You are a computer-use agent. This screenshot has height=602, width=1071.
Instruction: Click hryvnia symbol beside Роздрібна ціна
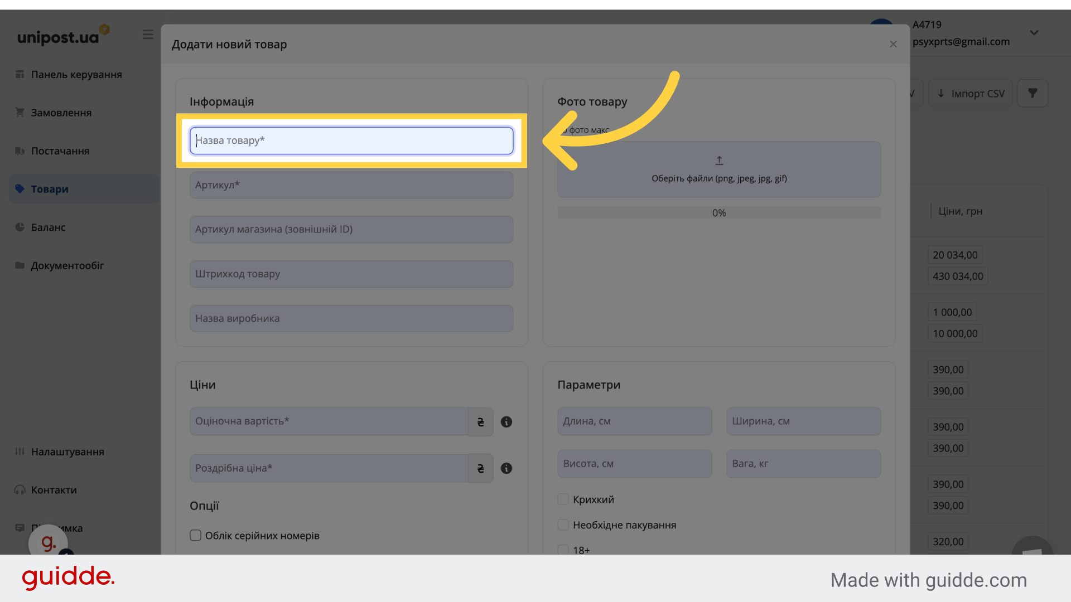(481, 469)
